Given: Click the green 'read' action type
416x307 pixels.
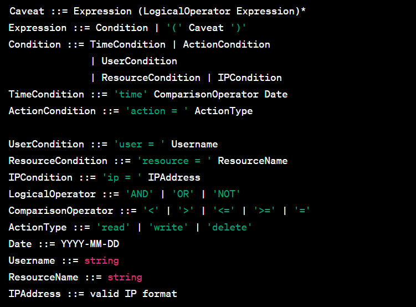Looking at the screenshot, I should pyautogui.click(x=113, y=227).
